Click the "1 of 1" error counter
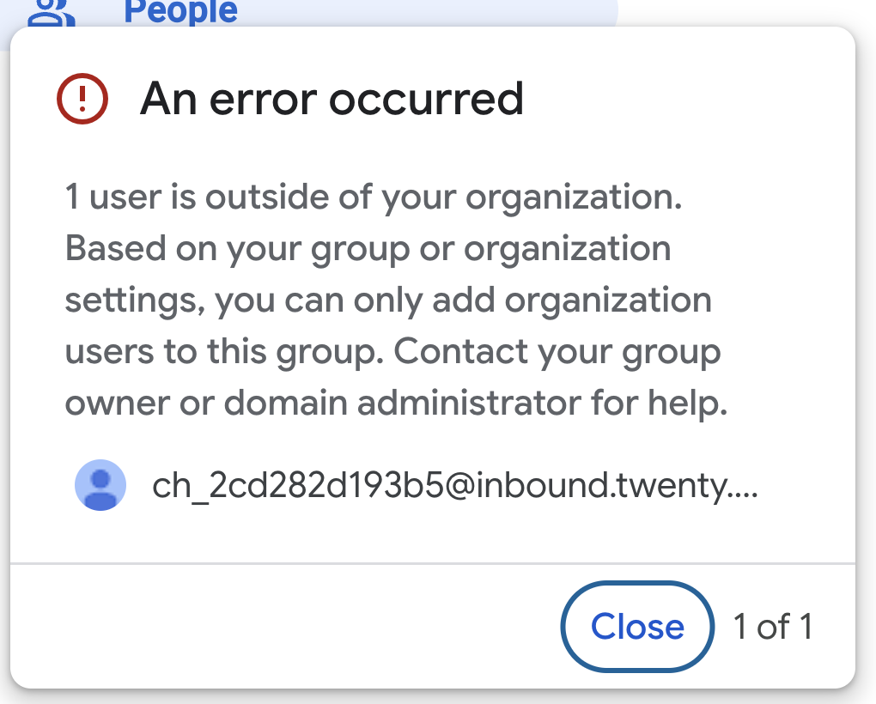The image size is (876, 704). tap(773, 627)
